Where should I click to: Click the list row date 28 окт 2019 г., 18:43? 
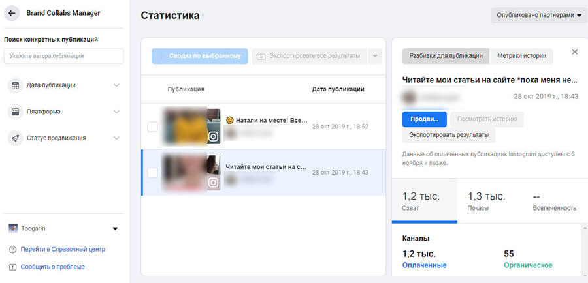(340, 173)
